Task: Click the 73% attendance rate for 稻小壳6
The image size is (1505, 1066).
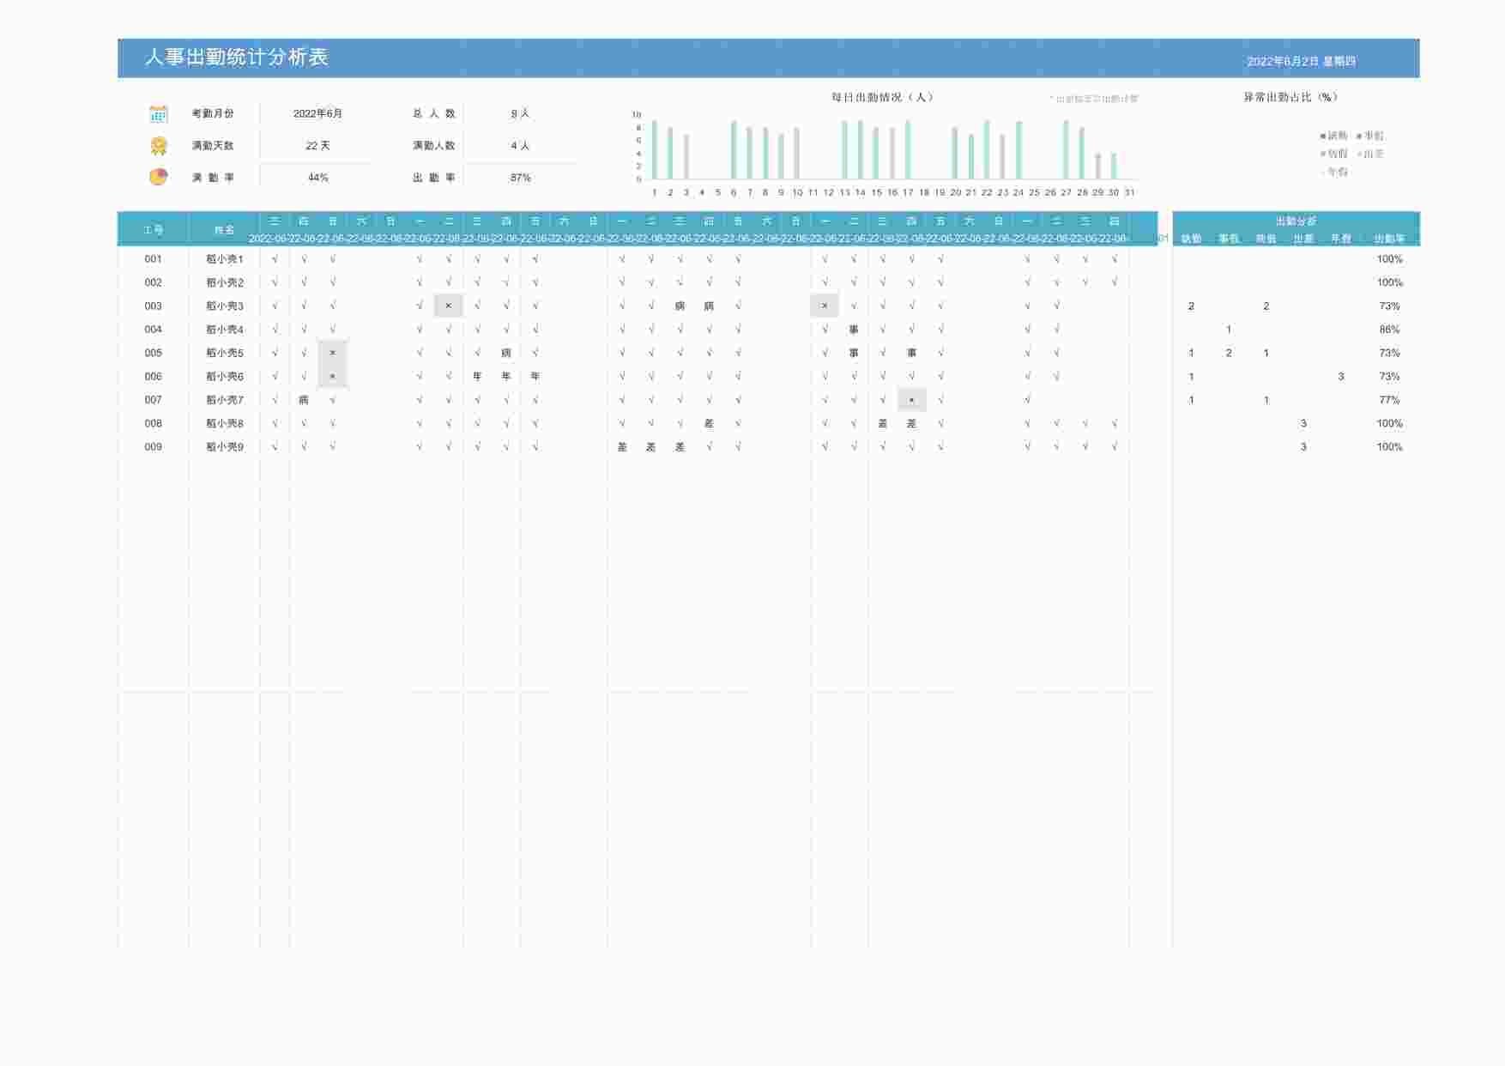Action: click(1389, 377)
